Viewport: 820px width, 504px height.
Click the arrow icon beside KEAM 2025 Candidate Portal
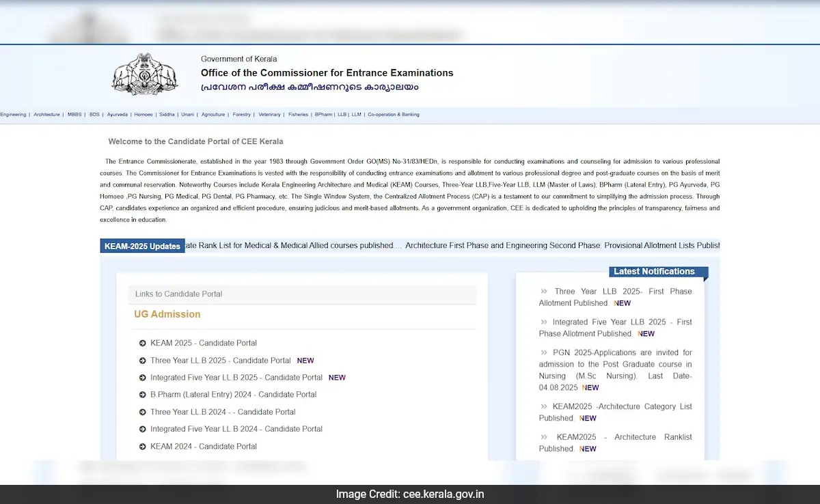pos(141,343)
